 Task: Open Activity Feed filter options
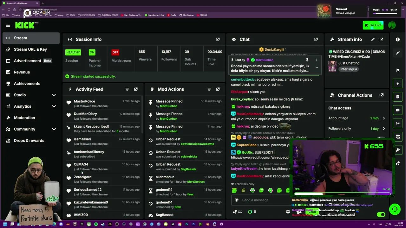click(127, 89)
